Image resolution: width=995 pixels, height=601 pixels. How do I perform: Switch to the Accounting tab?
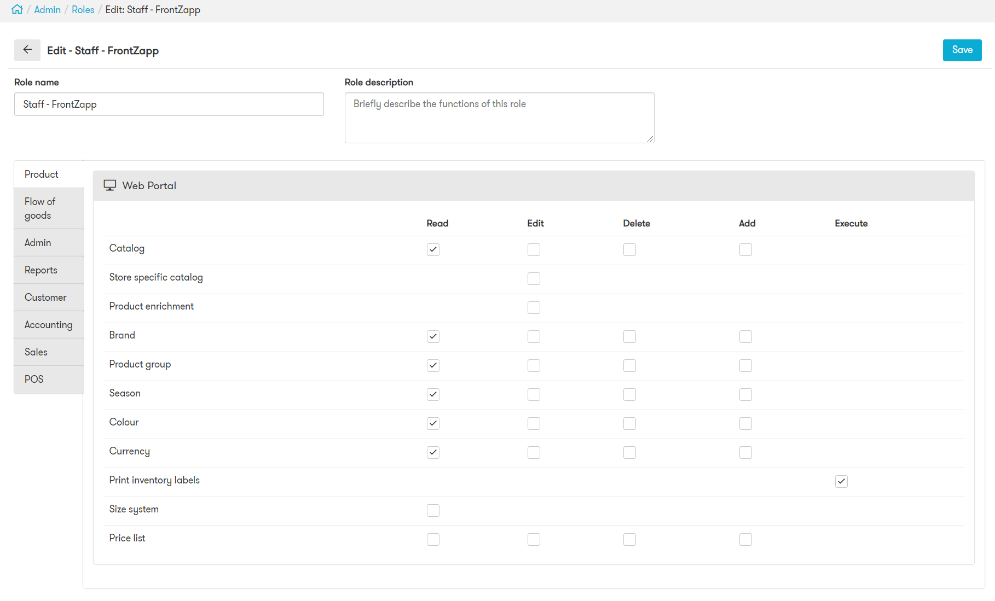[x=49, y=325]
